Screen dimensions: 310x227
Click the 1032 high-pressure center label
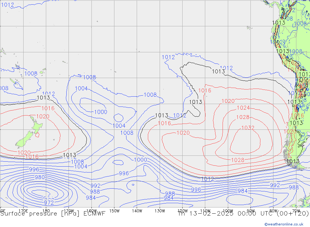[x=248, y=128]
